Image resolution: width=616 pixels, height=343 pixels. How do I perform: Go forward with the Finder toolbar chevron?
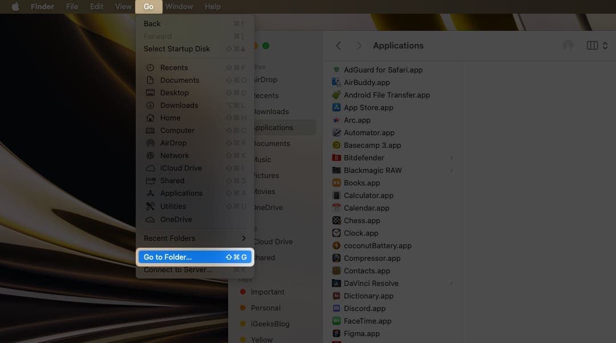coord(359,46)
